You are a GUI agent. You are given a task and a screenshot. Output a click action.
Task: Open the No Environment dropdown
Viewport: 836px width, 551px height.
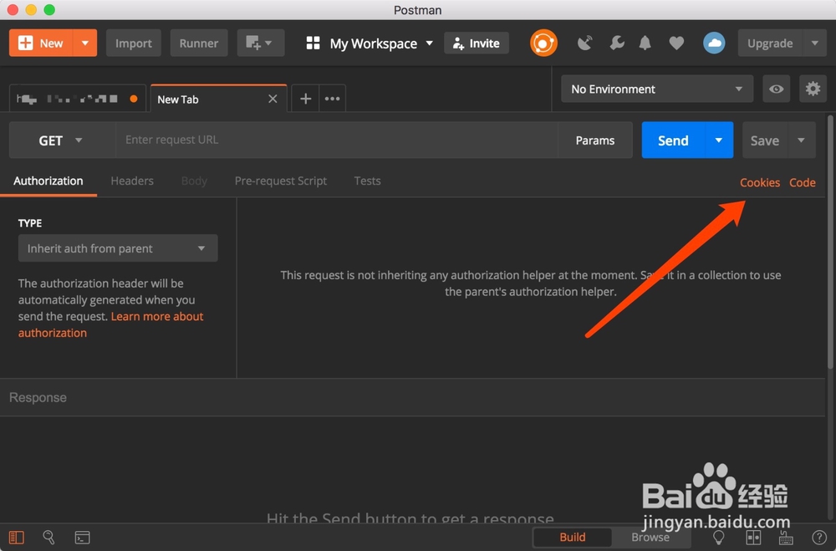657,89
